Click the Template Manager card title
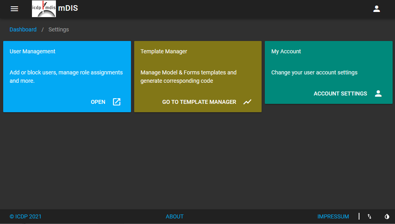The height and width of the screenshot is (224, 395). click(x=164, y=51)
